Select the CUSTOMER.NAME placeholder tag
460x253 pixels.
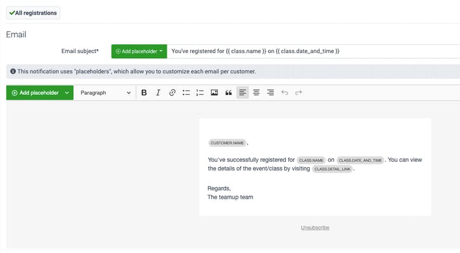(227, 143)
